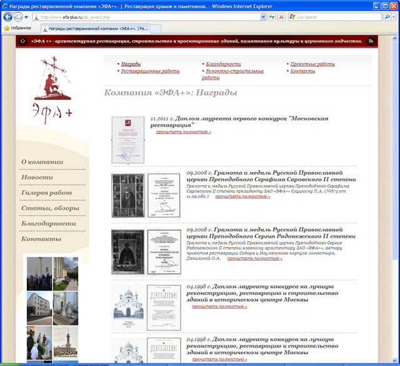This screenshot has height=366, width=400.
Task: Open the search provider options dropdown
Action: click(394, 17)
